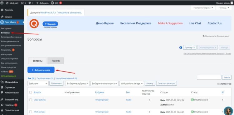This screenshot has width=234, height=115.
Task: Open Make A Suggestion link
Action: pyautogui.click(x=170, y=23)
